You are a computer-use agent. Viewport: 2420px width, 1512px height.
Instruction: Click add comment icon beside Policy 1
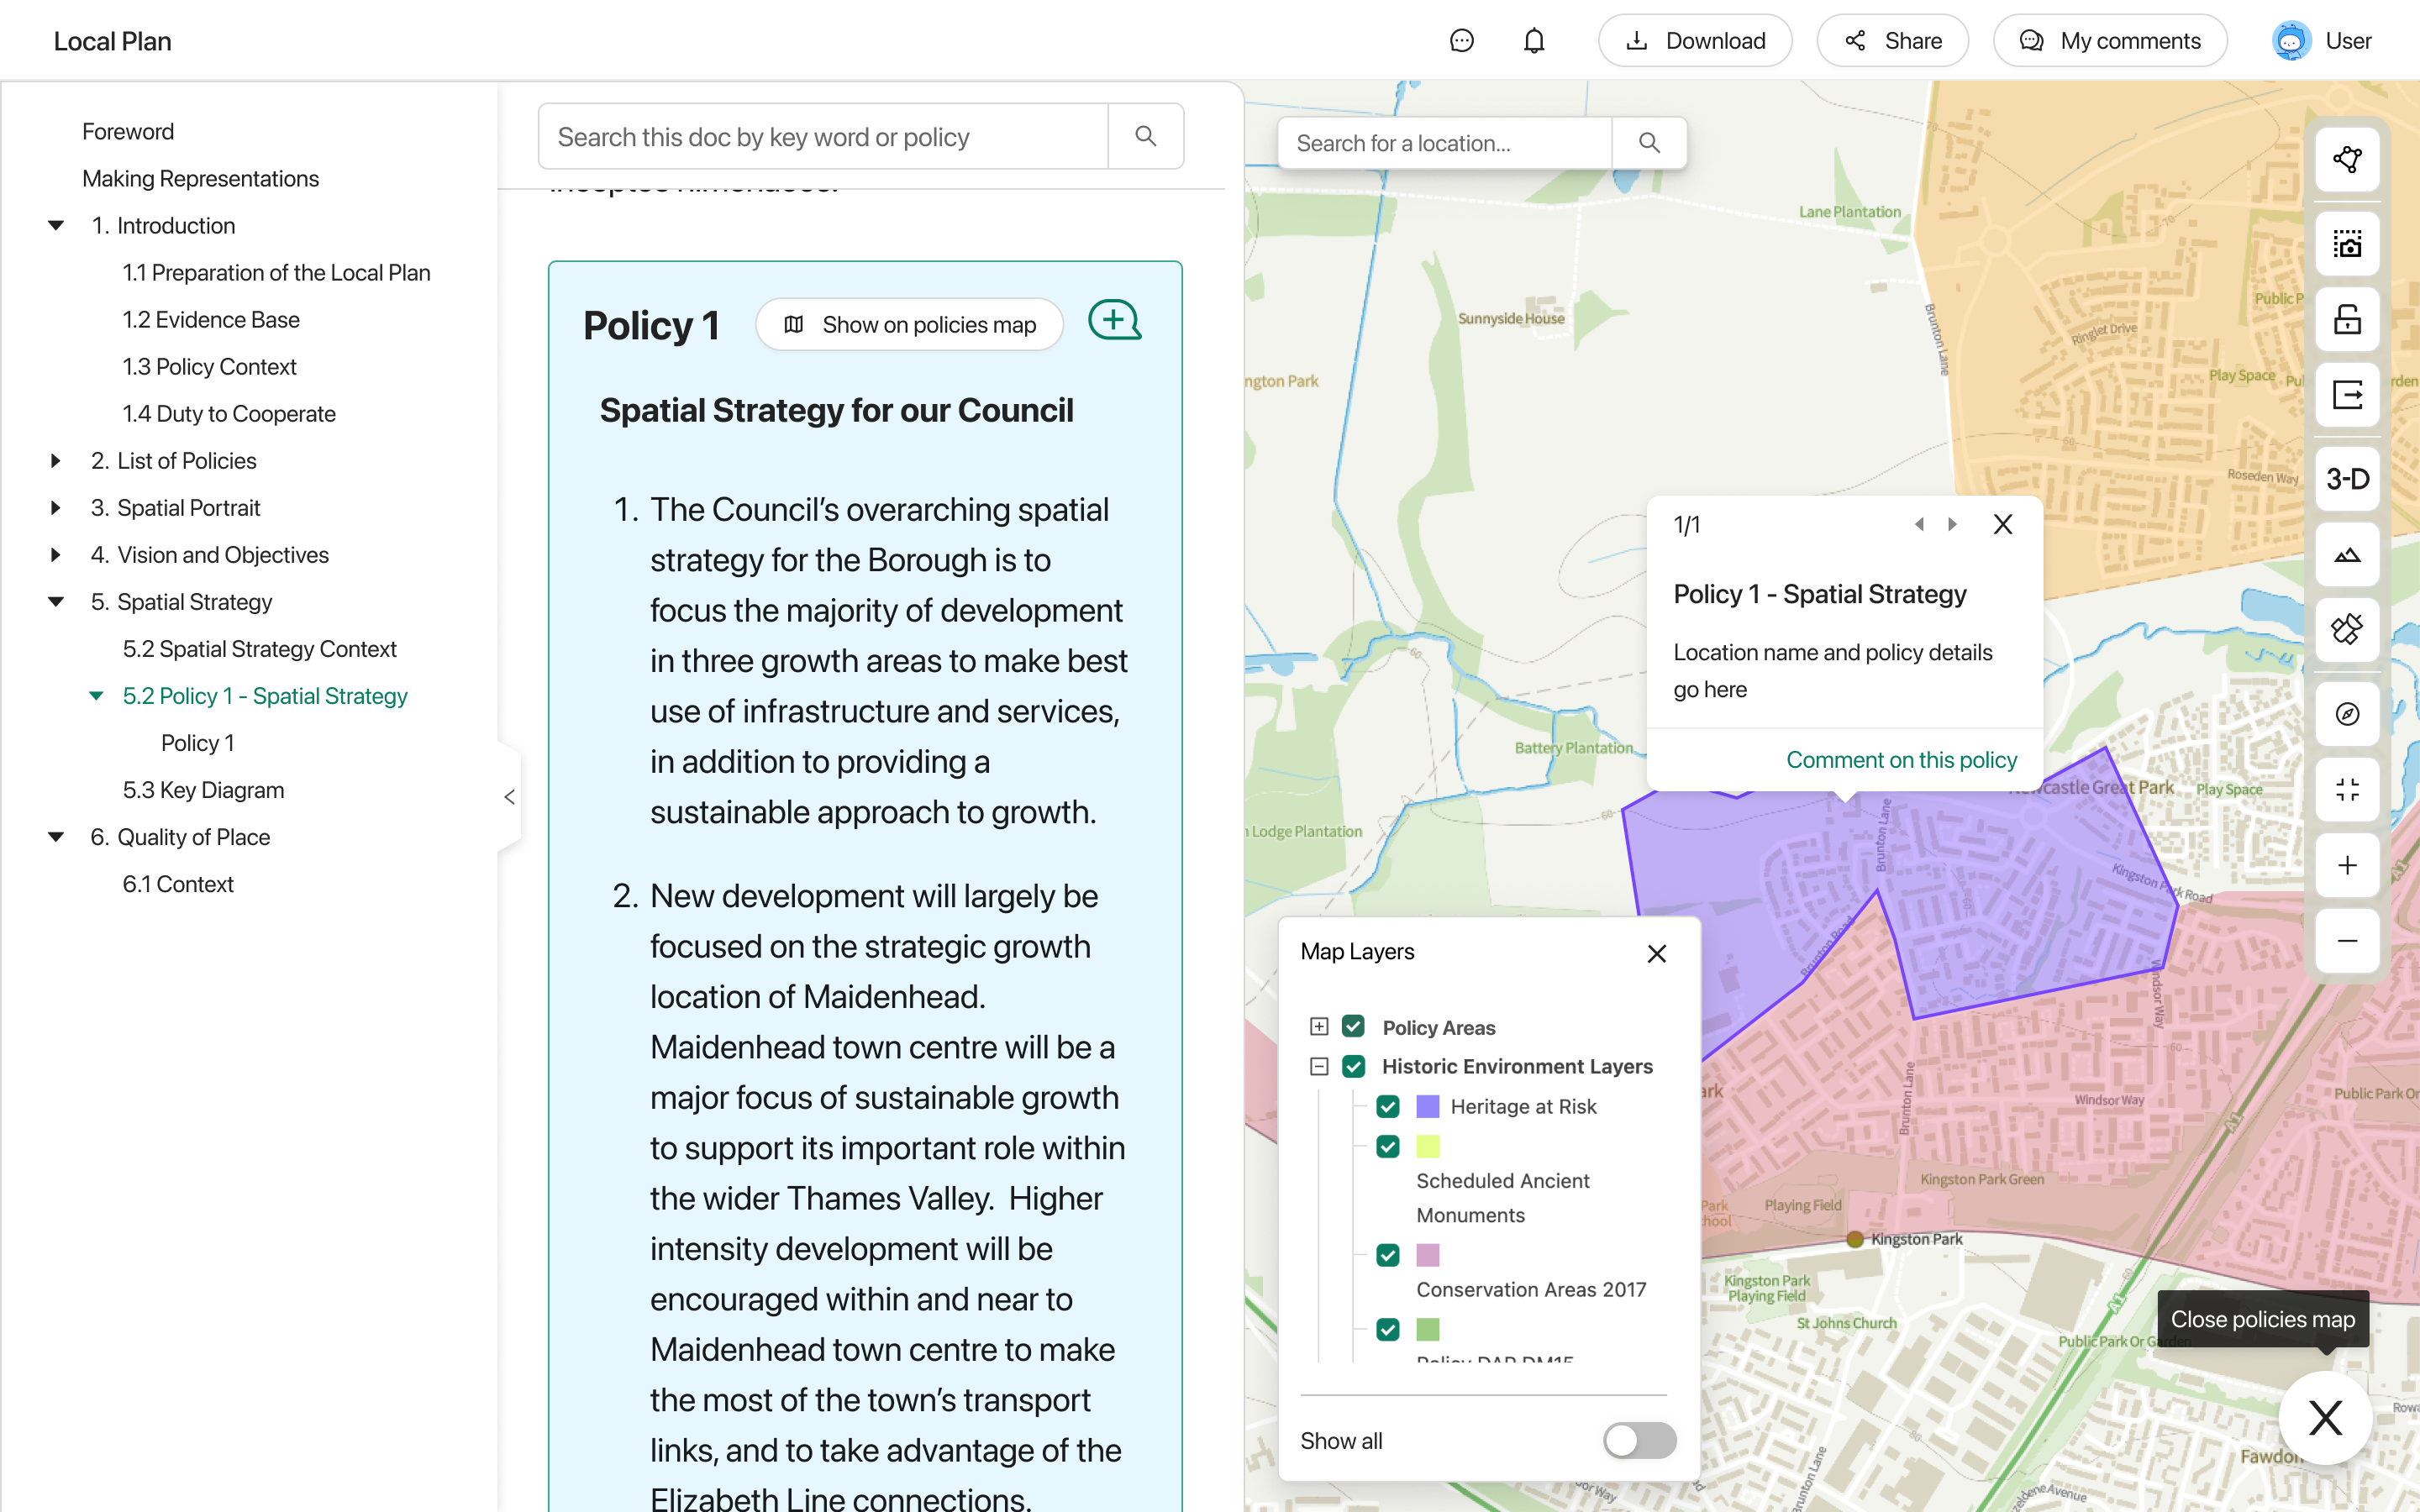1114,321
